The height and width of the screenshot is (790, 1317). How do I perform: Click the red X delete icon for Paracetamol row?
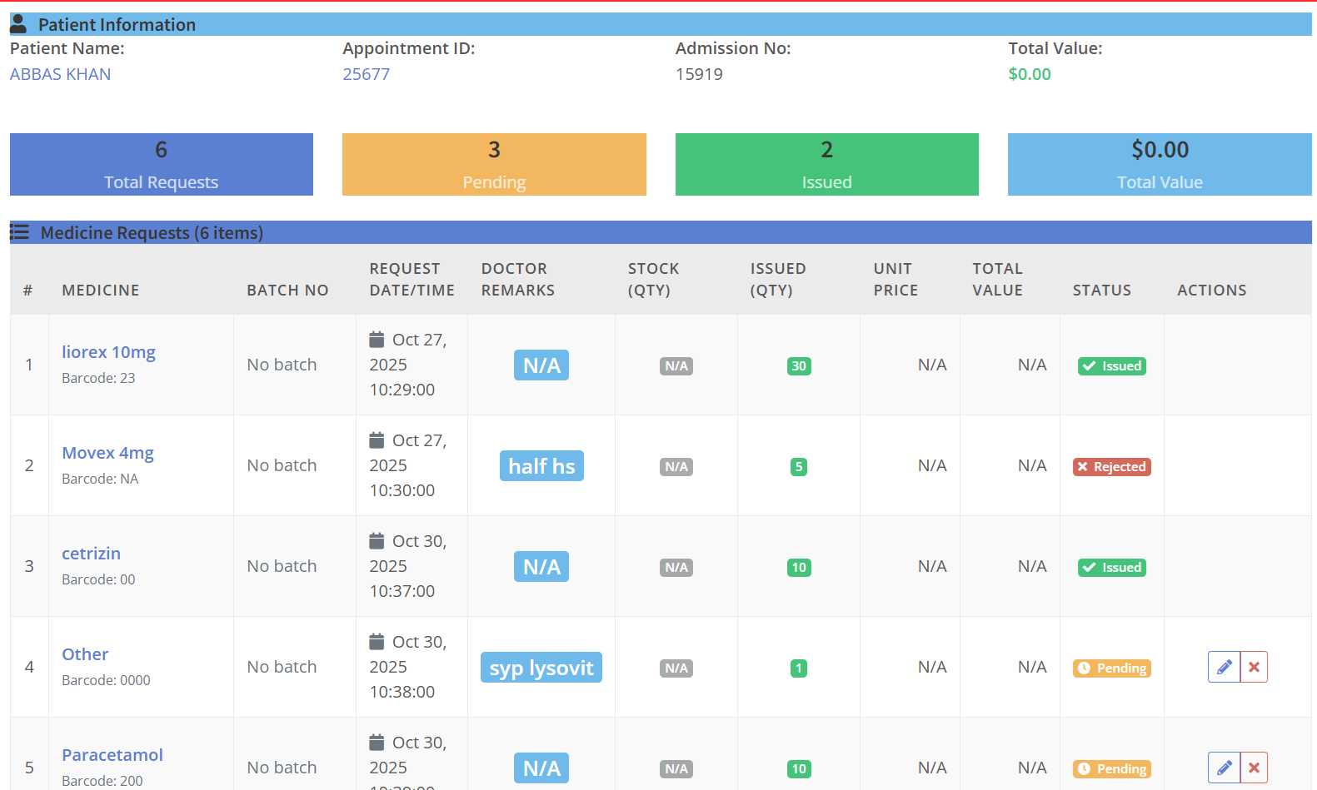tap(1254, 768)
